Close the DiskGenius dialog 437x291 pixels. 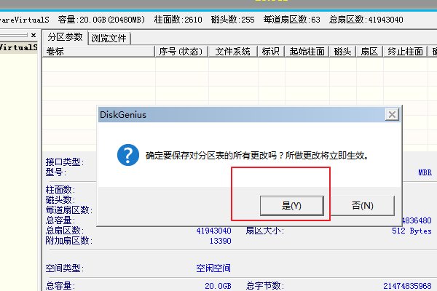(x=392, y=114)
